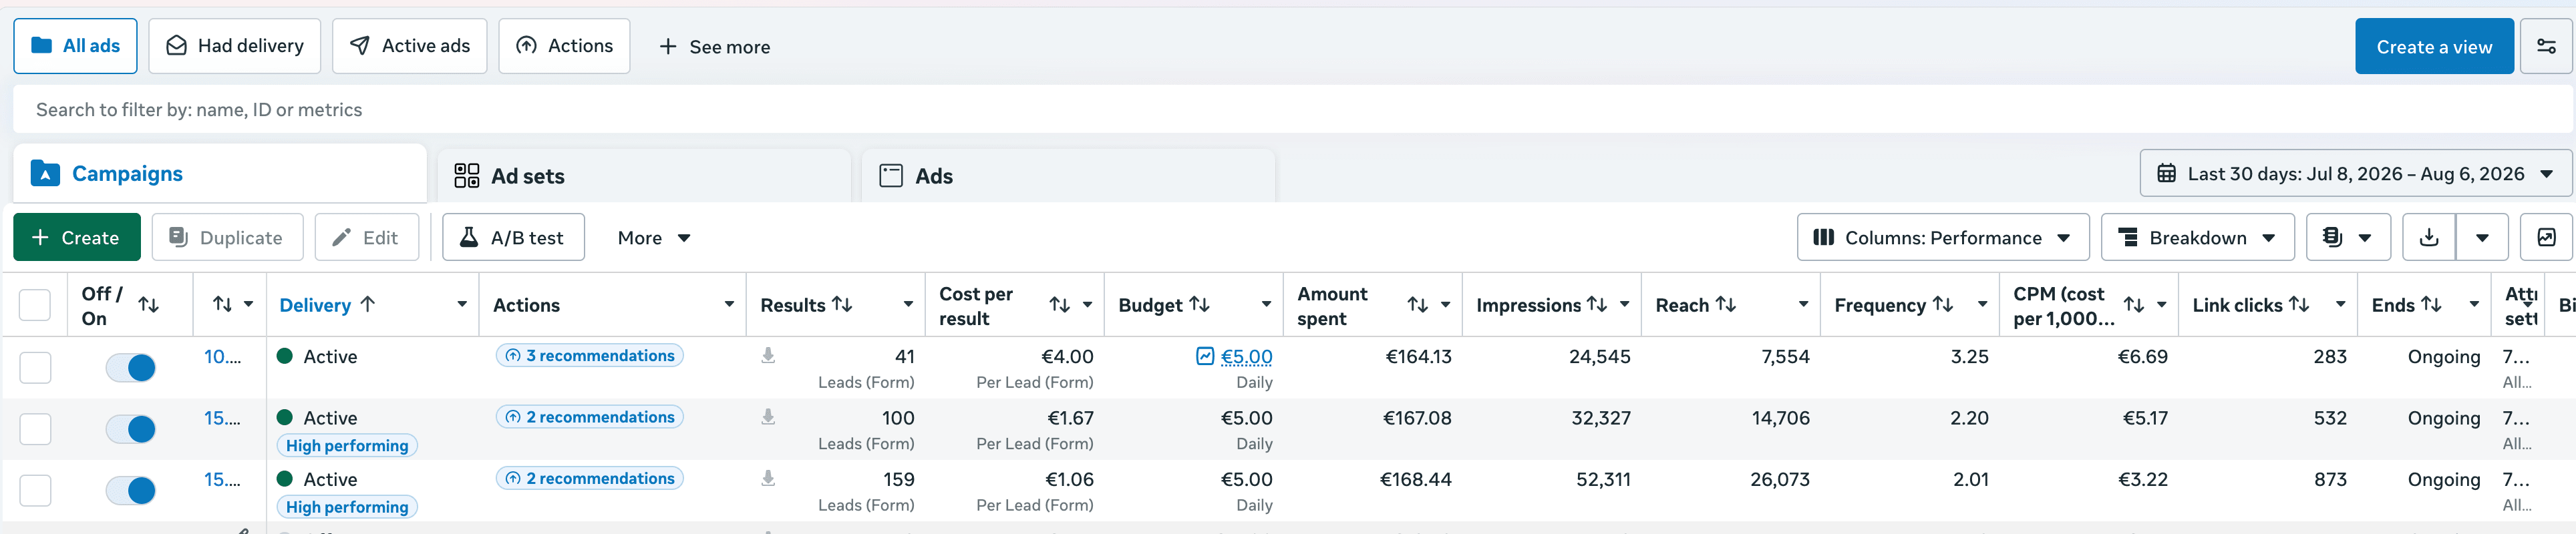Viewport: 2576px width, 534px height.
Task: Open the 3 recommendations link
Action: point(590,356)
